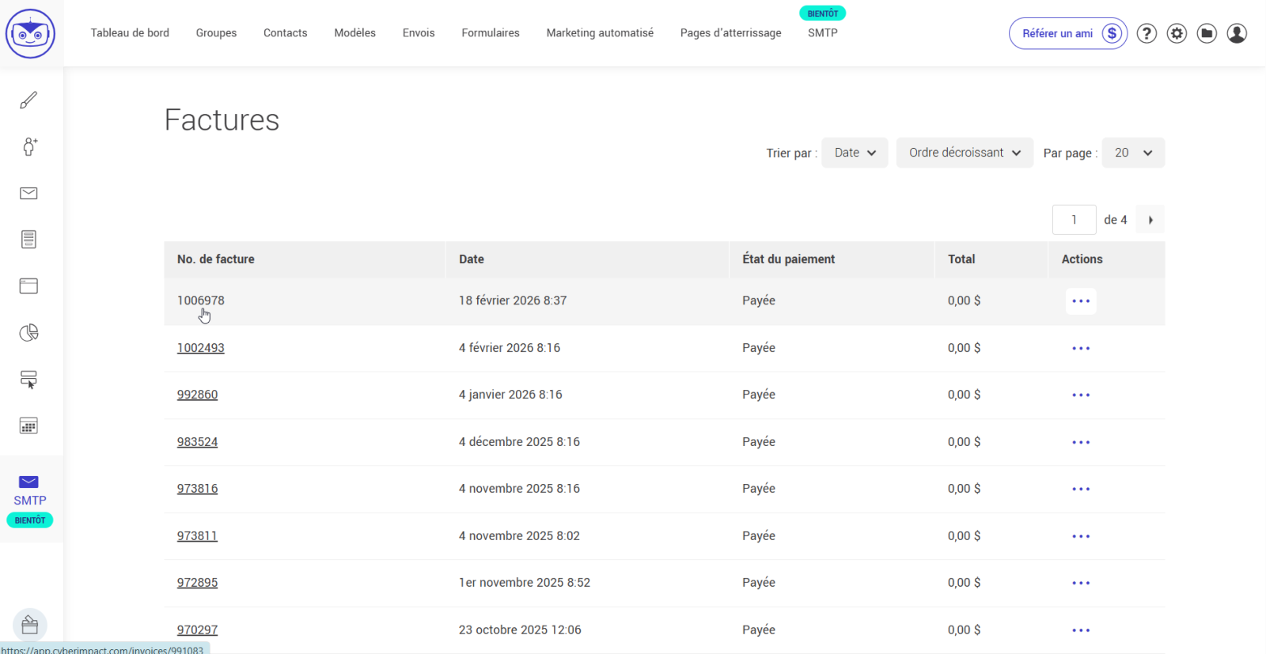
Task: Open invoice 992860 link
Action: (x=197, y=395)
